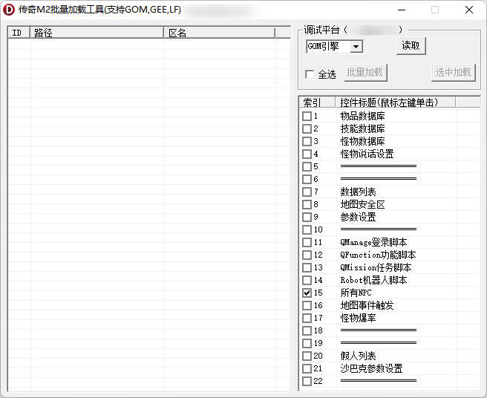
Task: Enable the 怪物爆率 checkbox
Action: pos(307,318)
